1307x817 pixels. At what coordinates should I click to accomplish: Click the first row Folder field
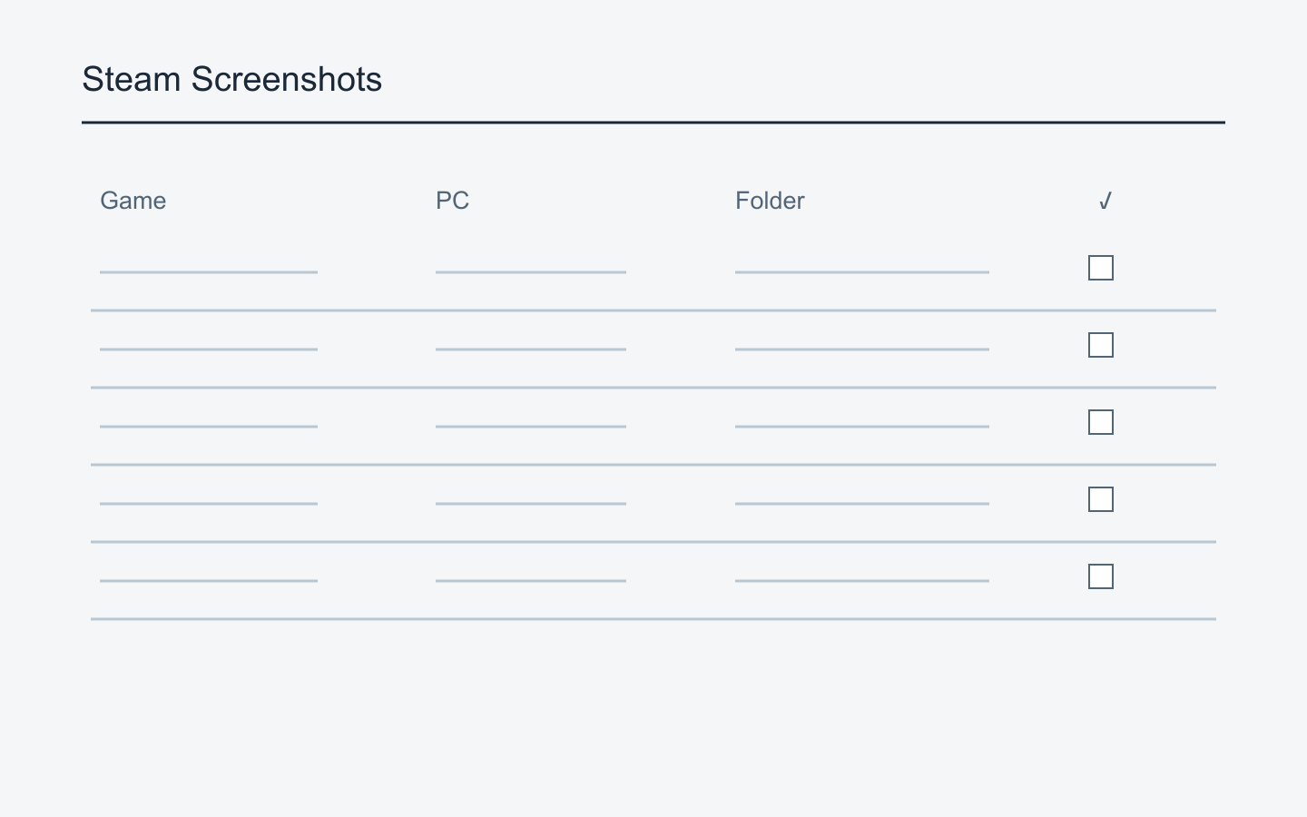coord(862,260)
